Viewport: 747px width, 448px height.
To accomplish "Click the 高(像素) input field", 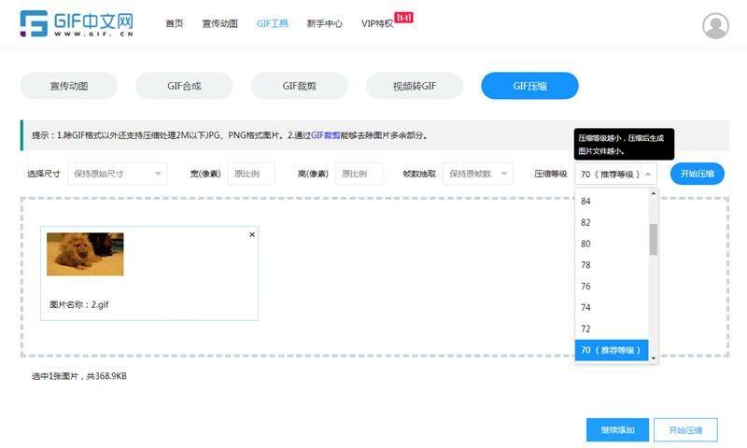I will click(359, 174).
